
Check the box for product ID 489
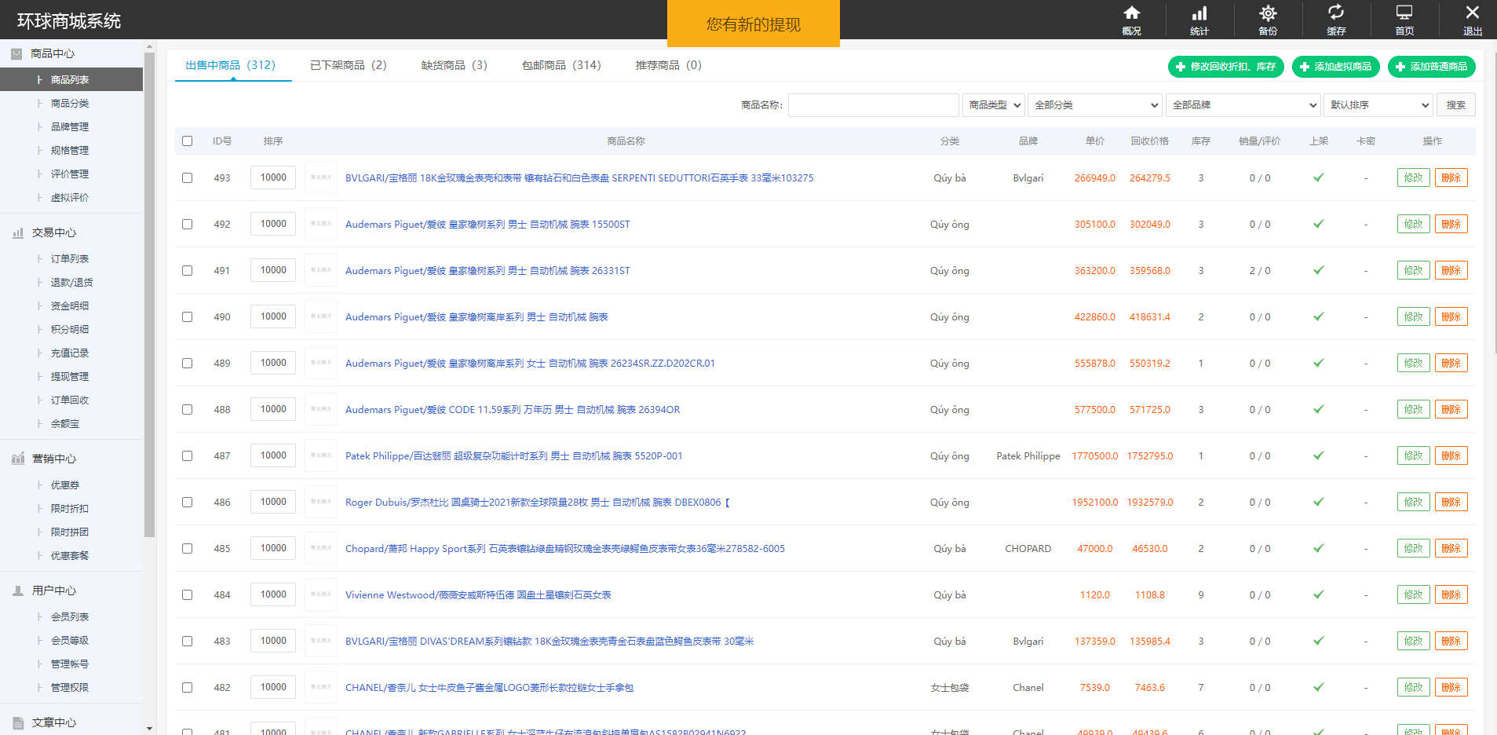[187, 363]
